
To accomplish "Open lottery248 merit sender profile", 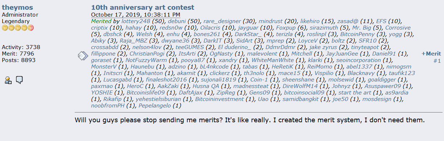I will (x=136, y=21).
